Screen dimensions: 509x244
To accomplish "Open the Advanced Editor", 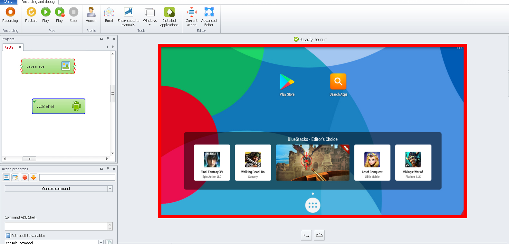I will pos(209,17).
